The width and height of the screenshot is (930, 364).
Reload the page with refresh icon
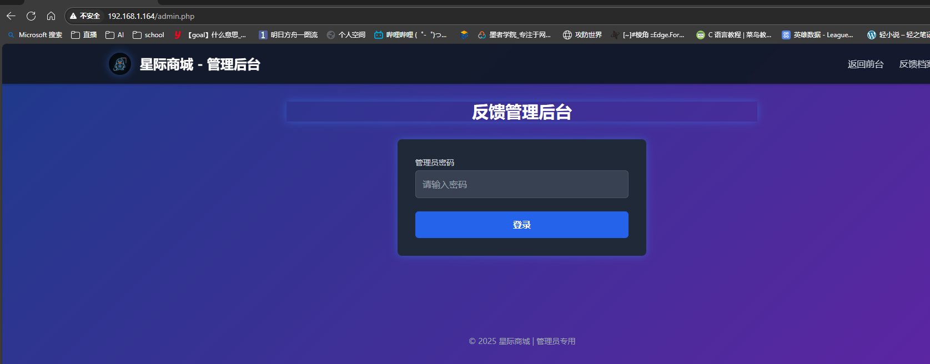click(x=31, y=16)
